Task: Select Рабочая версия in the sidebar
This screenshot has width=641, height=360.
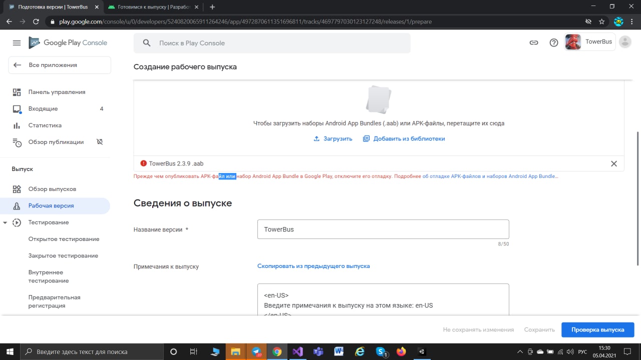Action: (x=55, y=205)
